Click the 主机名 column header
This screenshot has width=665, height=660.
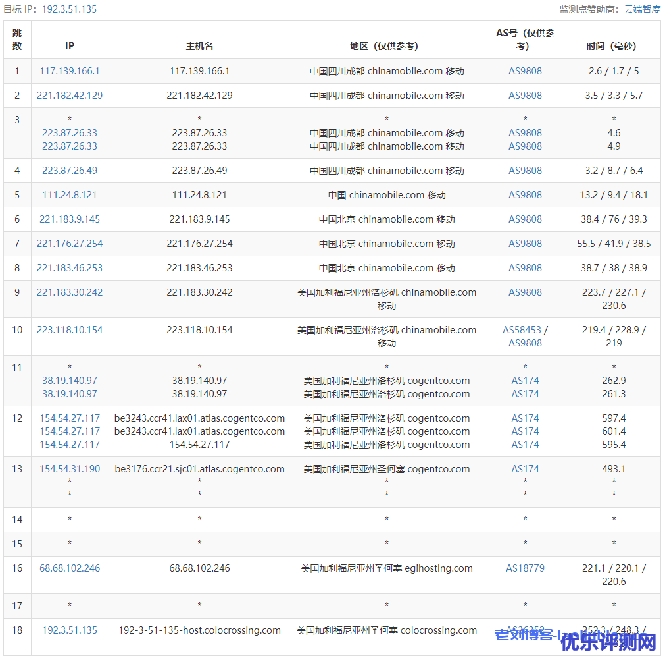199,46
